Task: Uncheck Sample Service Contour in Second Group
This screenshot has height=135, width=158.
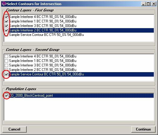Action: click(7, 74)
